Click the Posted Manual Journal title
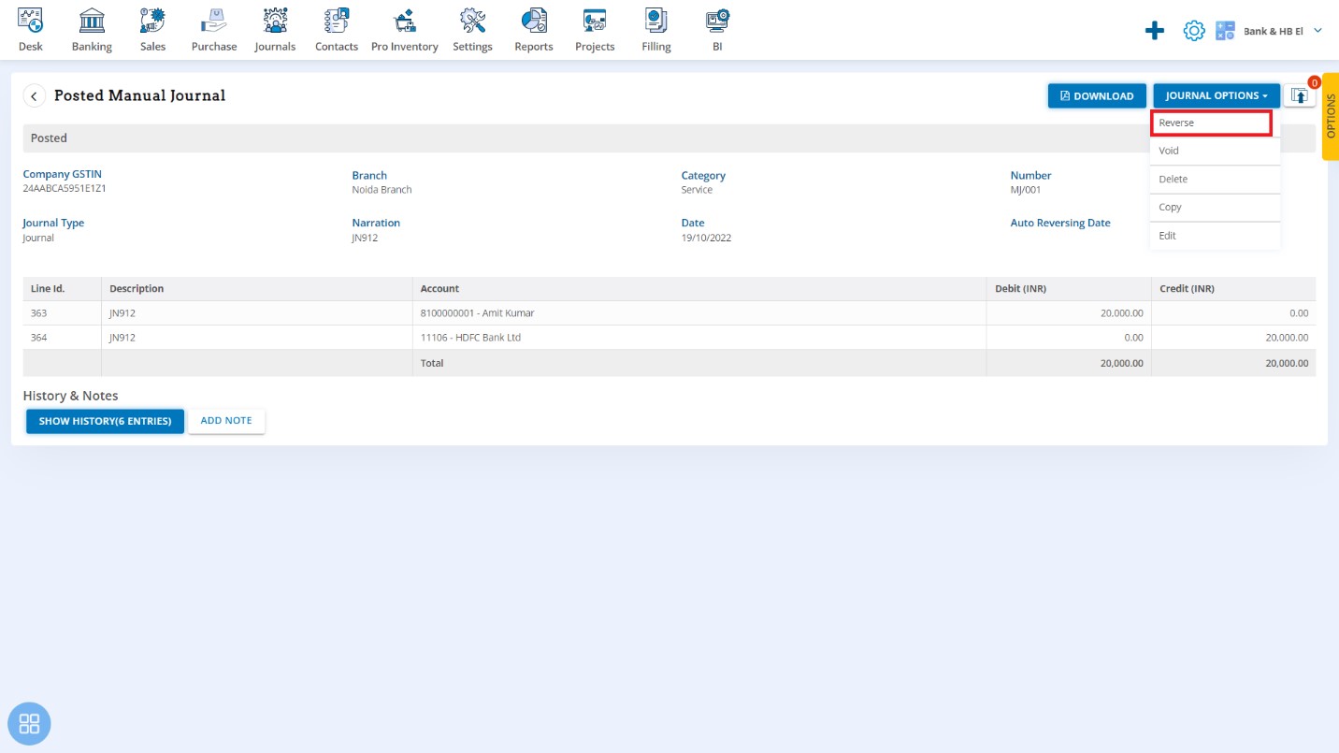This screenshot has height=753, width=1339. click(140, 95)
